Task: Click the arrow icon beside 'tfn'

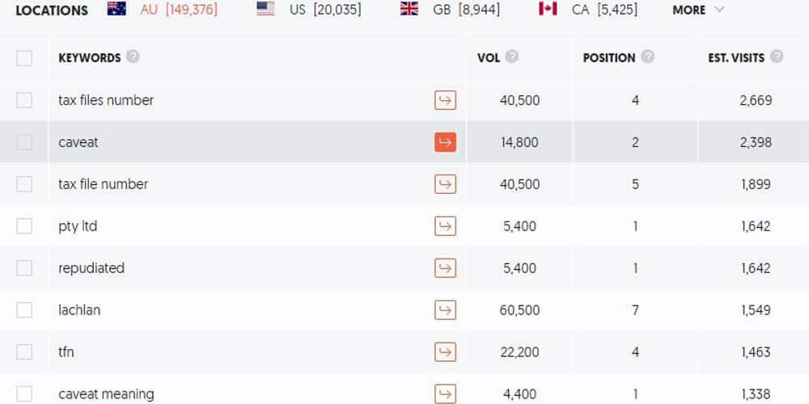Action: pyautogui.click(x=445, y=352)
